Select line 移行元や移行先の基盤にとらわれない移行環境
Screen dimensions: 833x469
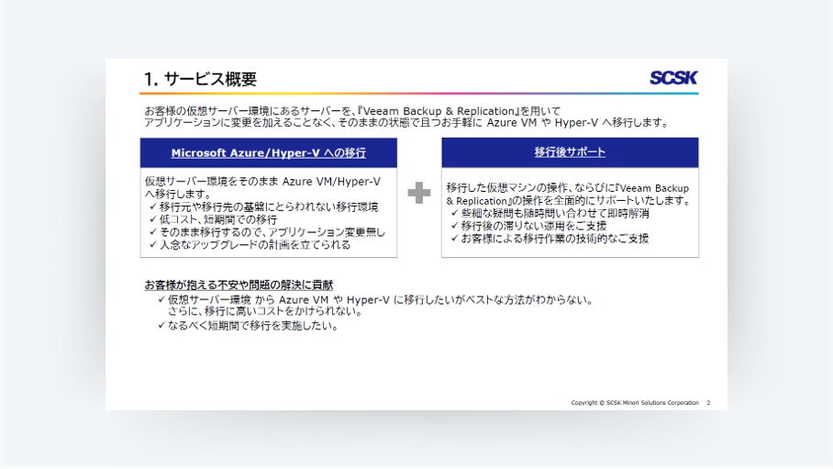click(268, 207)
